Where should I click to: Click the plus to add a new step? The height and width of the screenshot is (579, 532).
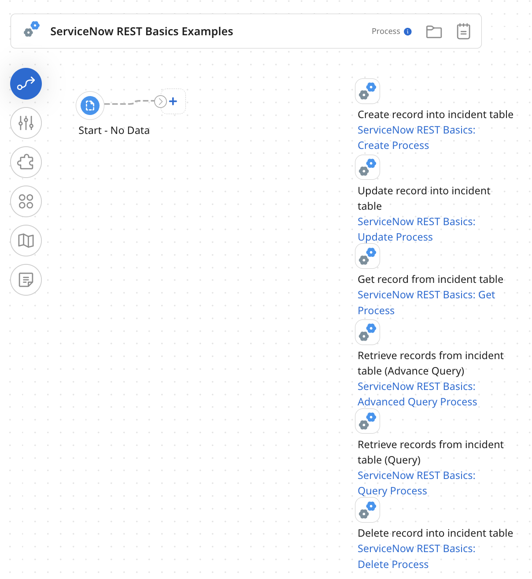pos(173,101)
